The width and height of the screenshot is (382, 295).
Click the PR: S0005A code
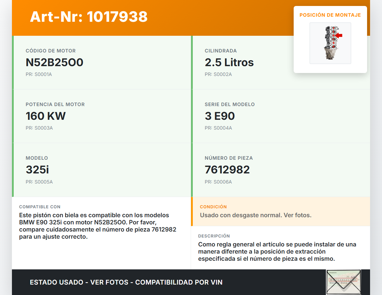[39, 182]
